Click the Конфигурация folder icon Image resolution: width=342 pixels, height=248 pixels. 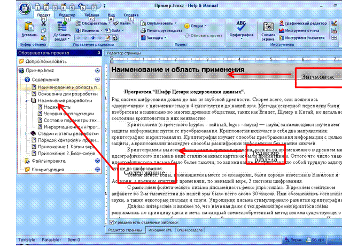(27, 170)
